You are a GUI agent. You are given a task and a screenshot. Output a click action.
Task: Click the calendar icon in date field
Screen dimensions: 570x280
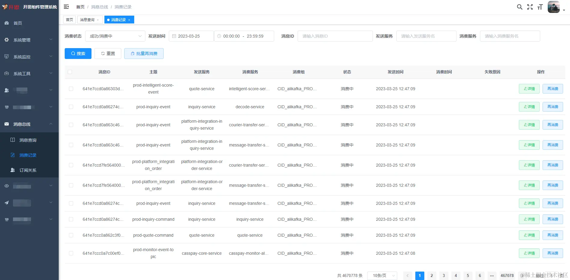point(174,36)
